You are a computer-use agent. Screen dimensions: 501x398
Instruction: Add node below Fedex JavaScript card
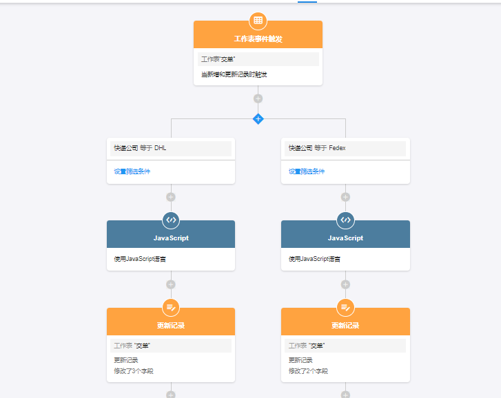coord(345,284)
